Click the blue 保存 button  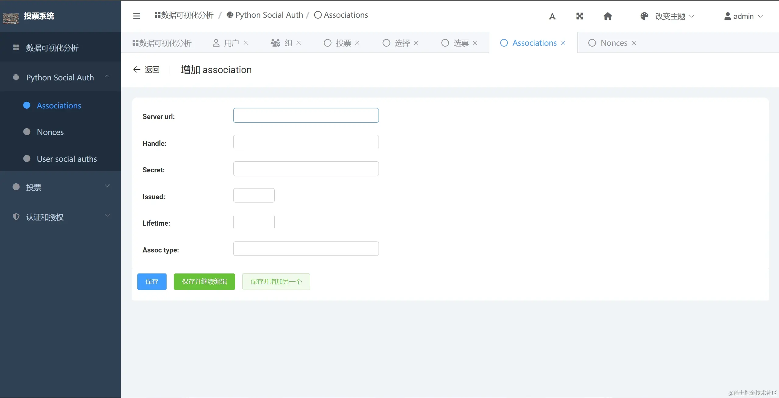[x=152, y=281]
